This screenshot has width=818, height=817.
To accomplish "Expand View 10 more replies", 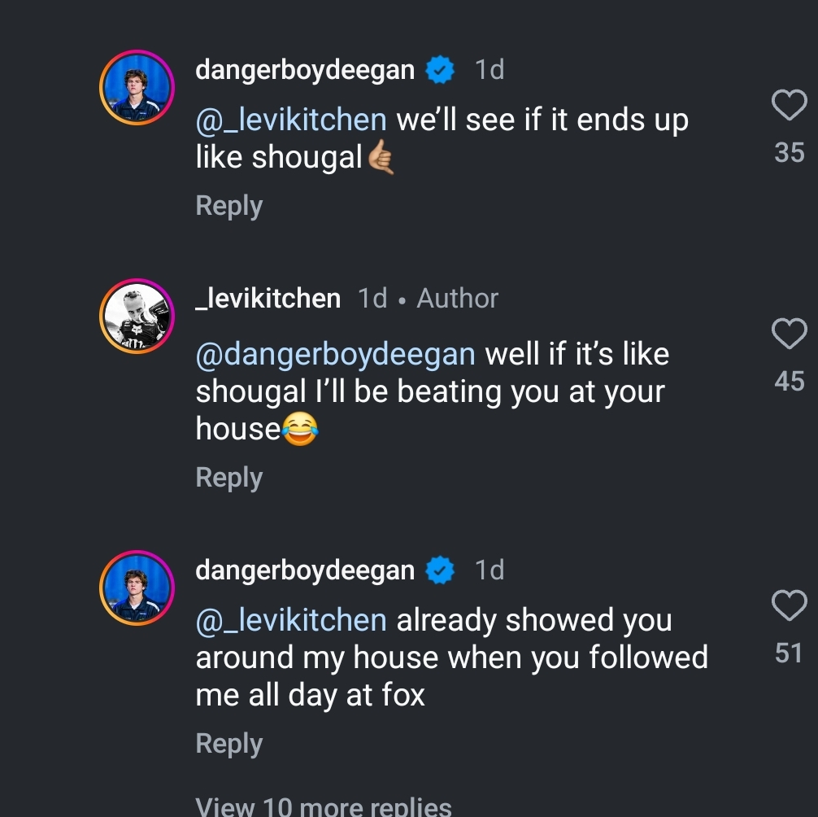I will coord(323,806).
